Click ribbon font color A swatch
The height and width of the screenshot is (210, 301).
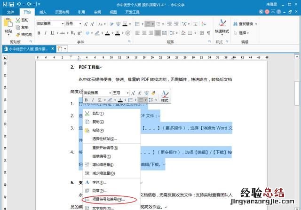click(x=107, y=33)
